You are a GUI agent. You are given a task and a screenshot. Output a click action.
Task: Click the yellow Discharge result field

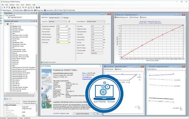coord(62,43)
